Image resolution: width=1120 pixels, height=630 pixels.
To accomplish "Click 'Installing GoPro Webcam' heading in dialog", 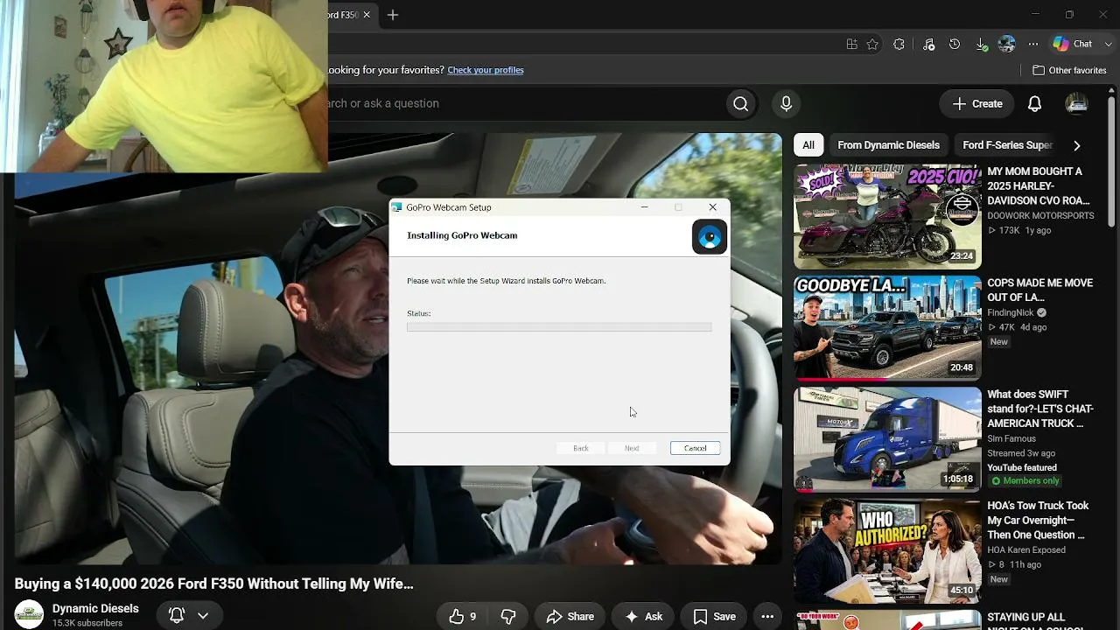I will (x=462, y=235).
